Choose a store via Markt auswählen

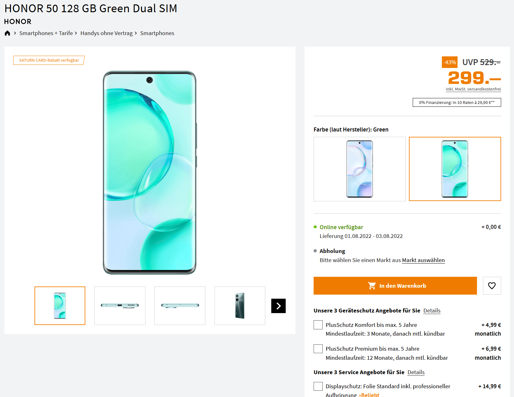point(423,260)
